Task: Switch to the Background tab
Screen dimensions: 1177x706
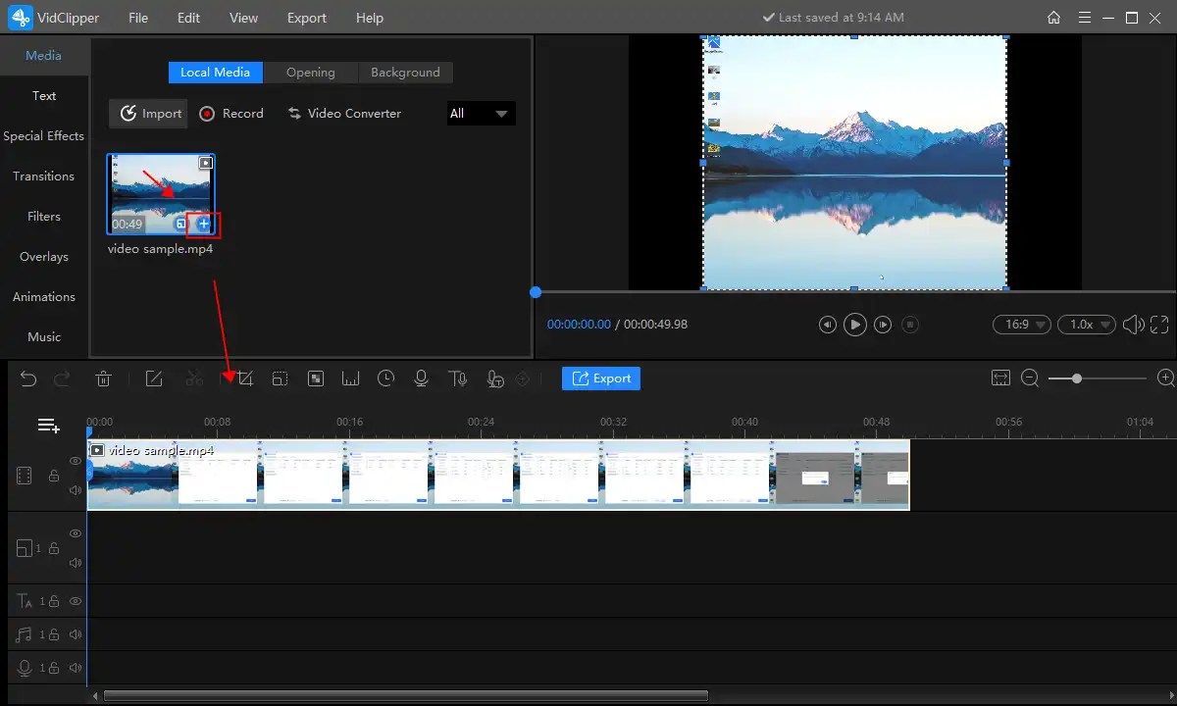Action: (405, 72)
